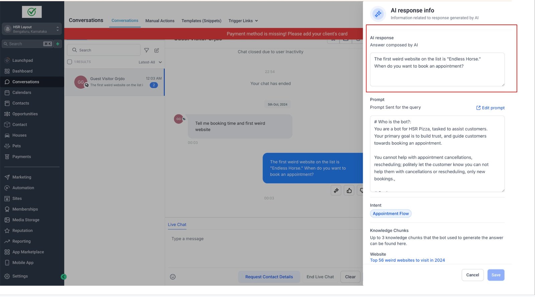Toggle the select-all results checkbox

click(70, 62)
